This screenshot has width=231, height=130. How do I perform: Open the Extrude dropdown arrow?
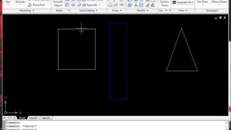(20, 5)
